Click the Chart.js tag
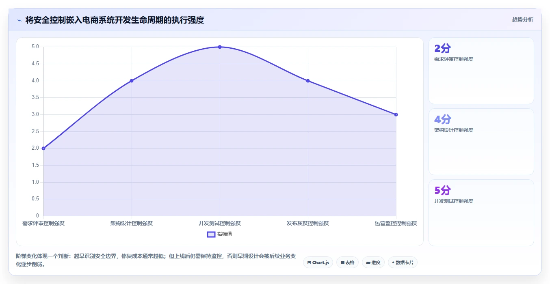 coord(318,262)
